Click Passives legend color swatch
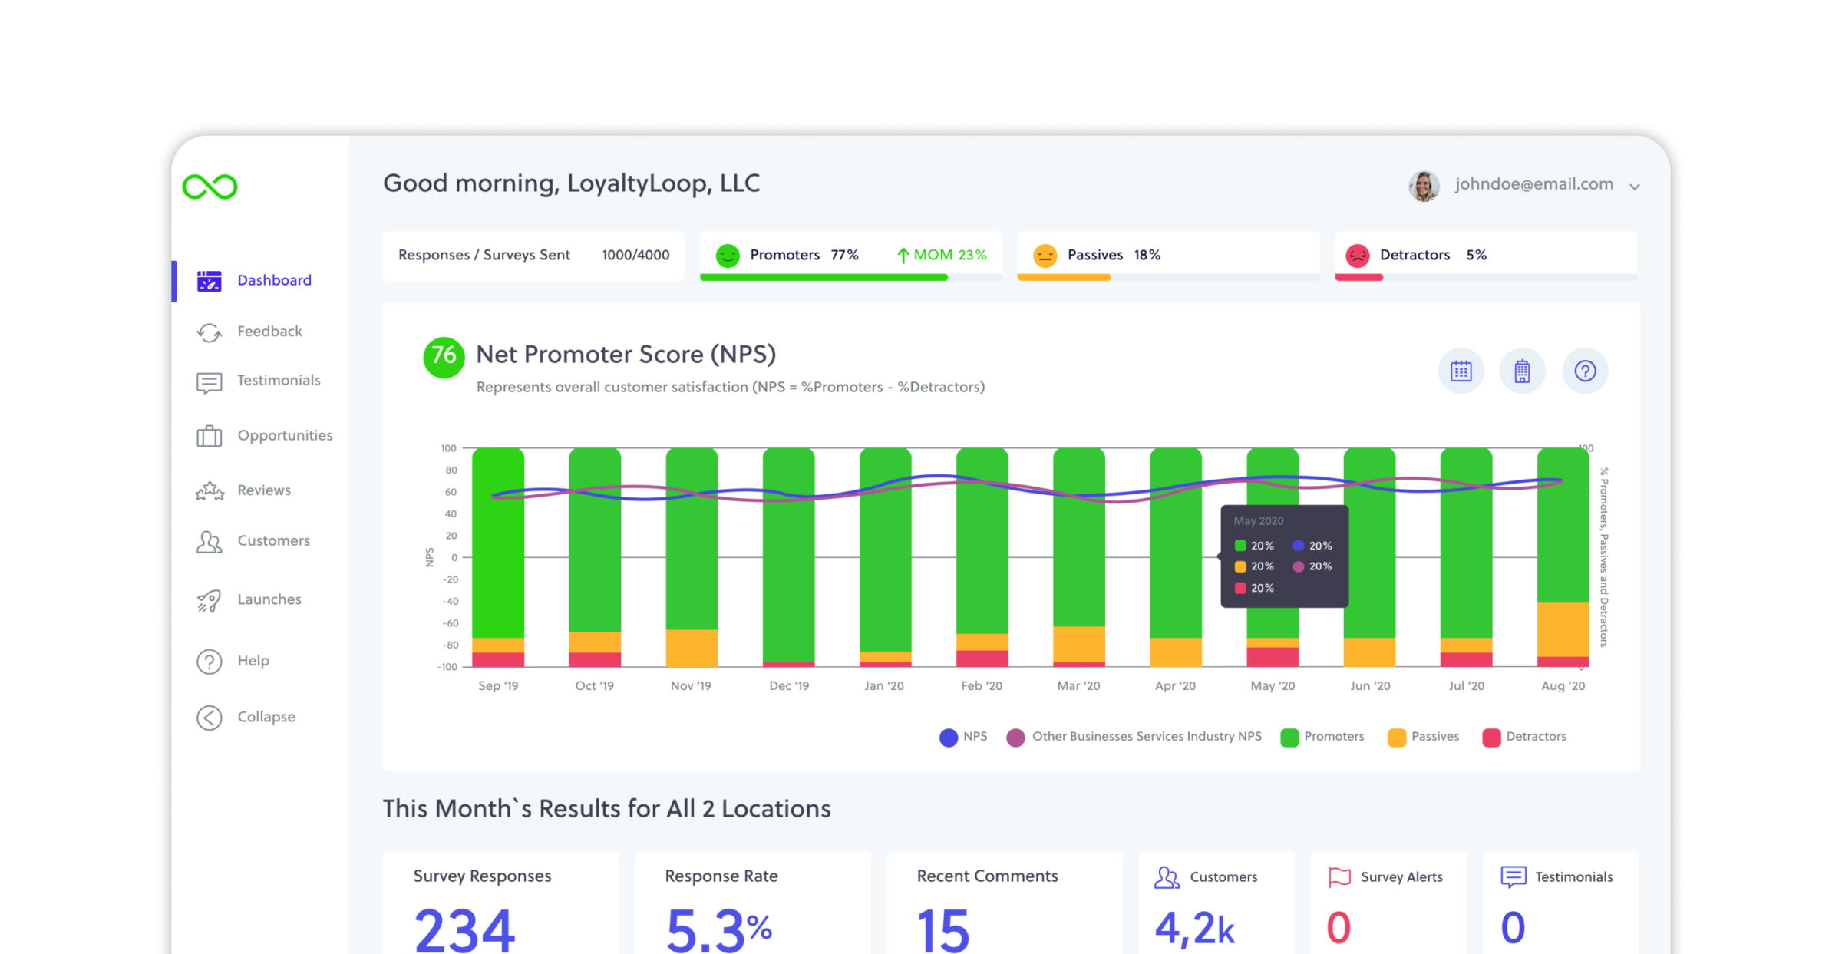Viewport: 1842px width, 954px height. [x=1397, y=738]
